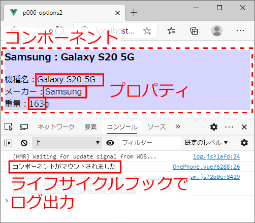Open the OnePhone.vue?6288:26 source link
Viewport: 255px width, 223px height.
[206, 167]
